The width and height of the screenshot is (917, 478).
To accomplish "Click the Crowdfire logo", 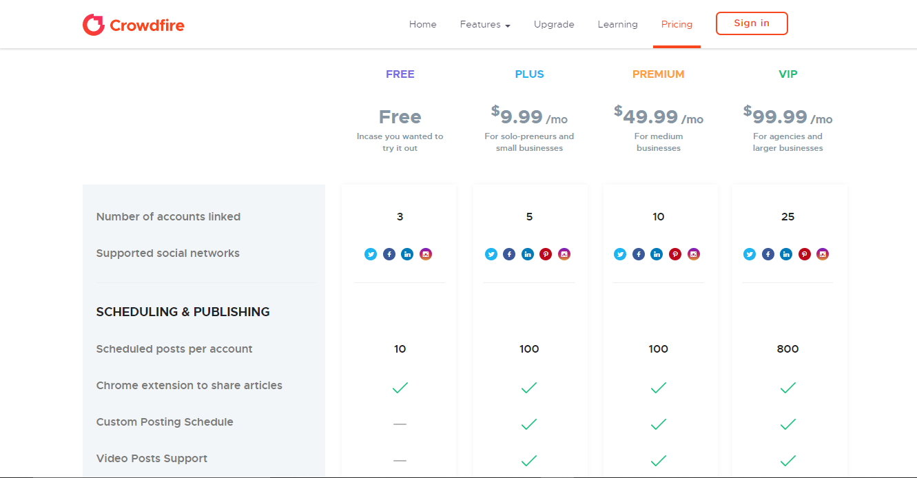I will (x=134, y=25).
